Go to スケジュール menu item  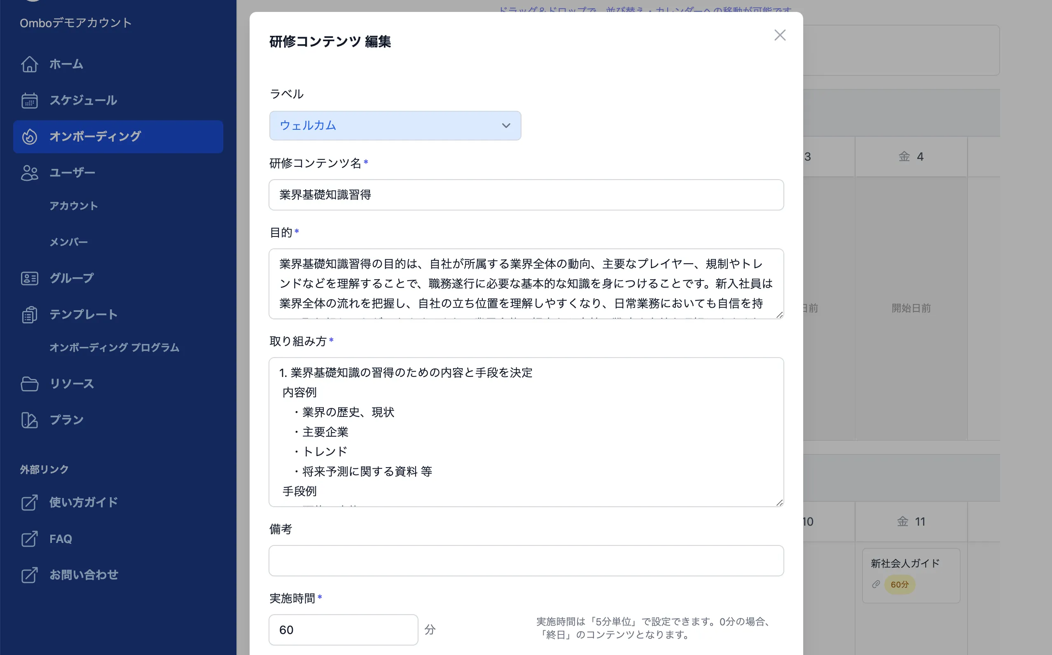coord(118,101)
